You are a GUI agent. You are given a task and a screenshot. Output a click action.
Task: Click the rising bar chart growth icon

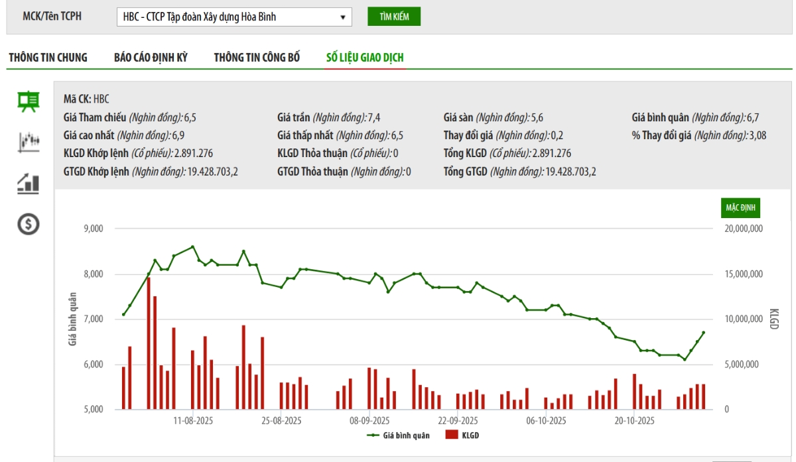28,183
